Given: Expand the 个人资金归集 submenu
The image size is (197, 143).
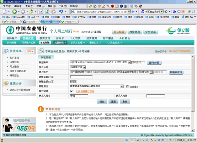Looking at the screenshot, I should tap(114, 43).
